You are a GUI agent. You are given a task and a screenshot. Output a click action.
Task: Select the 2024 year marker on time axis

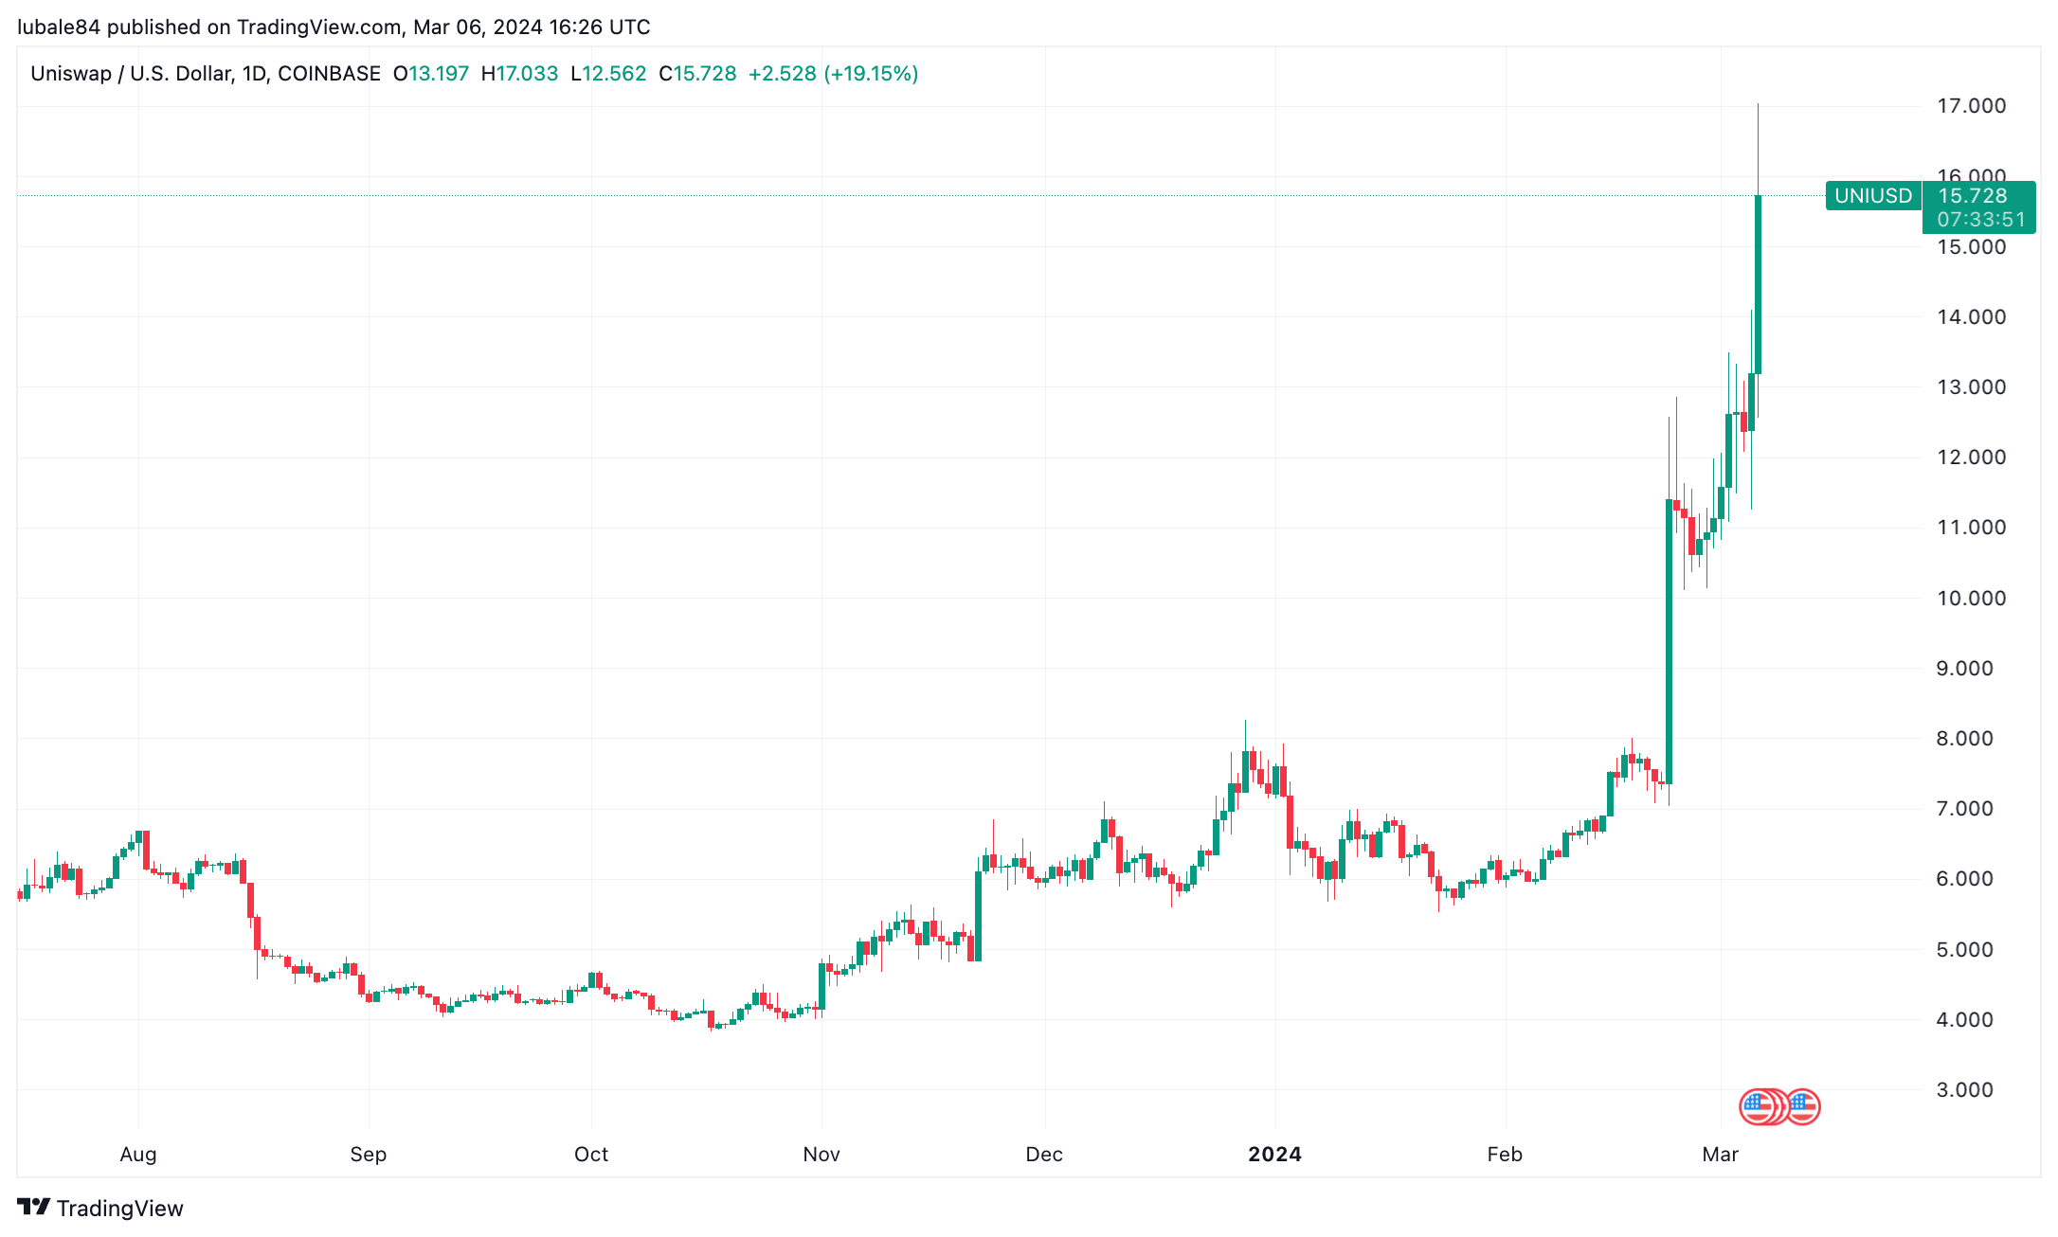pos(1274,1154)
